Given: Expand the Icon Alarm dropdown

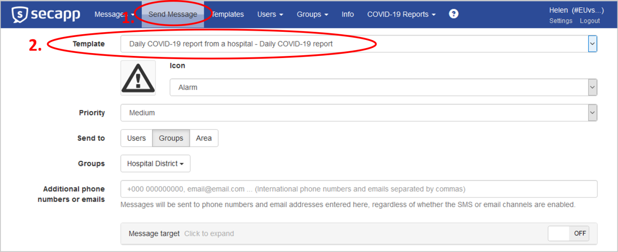Looking at the screenshot, I should [x=383, y=87].
